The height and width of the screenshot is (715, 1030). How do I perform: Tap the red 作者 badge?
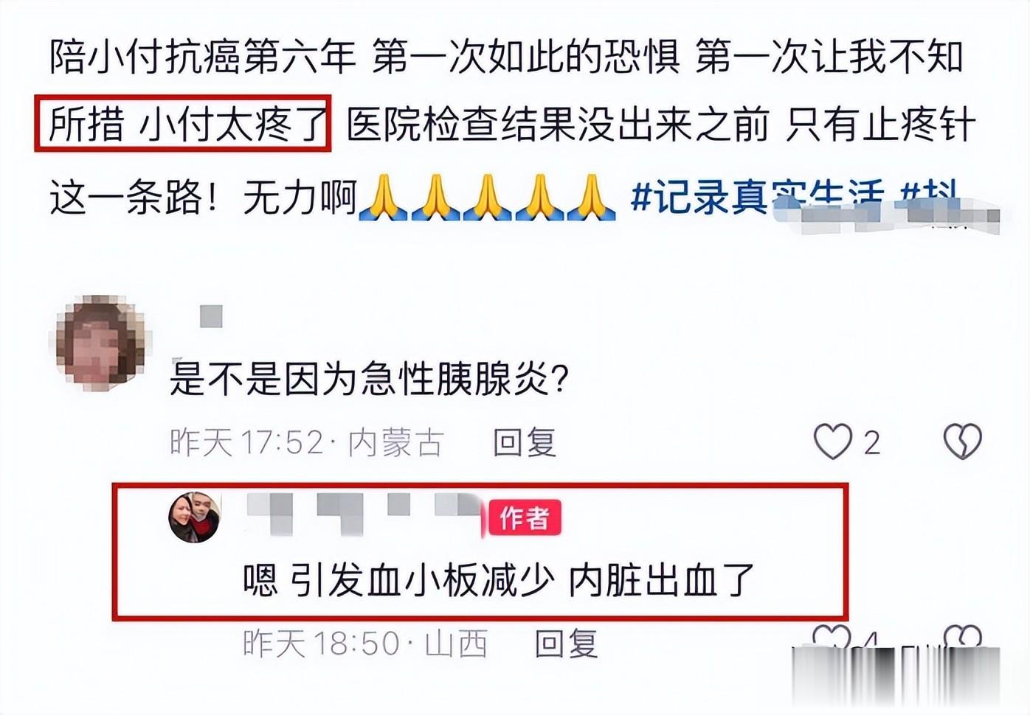525,517
